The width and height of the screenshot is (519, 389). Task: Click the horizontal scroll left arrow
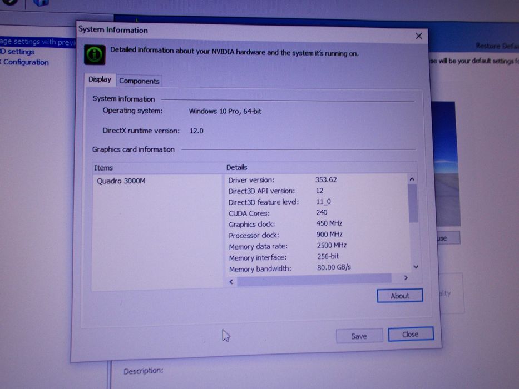(231, 282)
